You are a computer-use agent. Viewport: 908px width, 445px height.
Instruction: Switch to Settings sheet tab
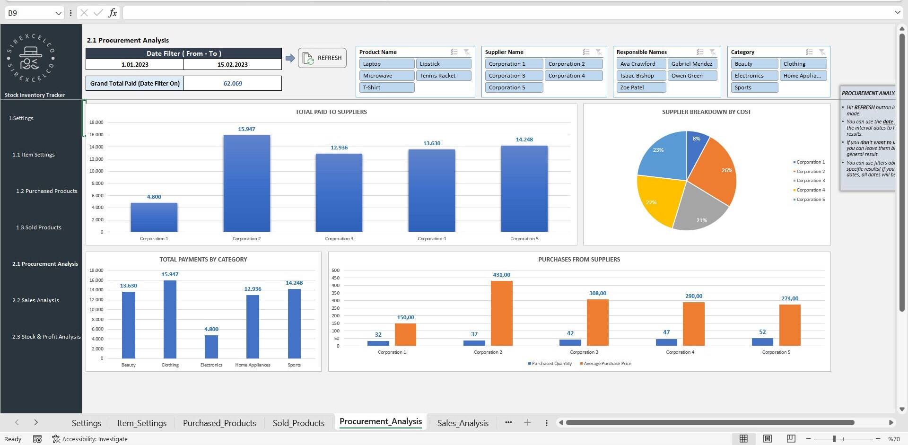[87, 423]
